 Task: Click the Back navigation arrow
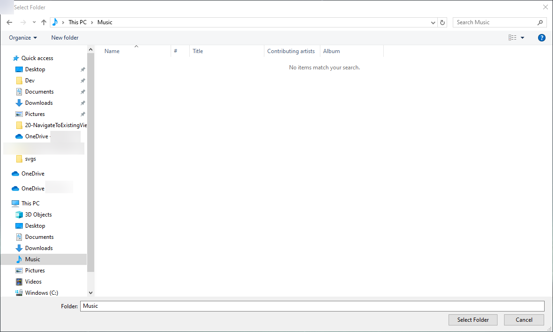[9, 22]
